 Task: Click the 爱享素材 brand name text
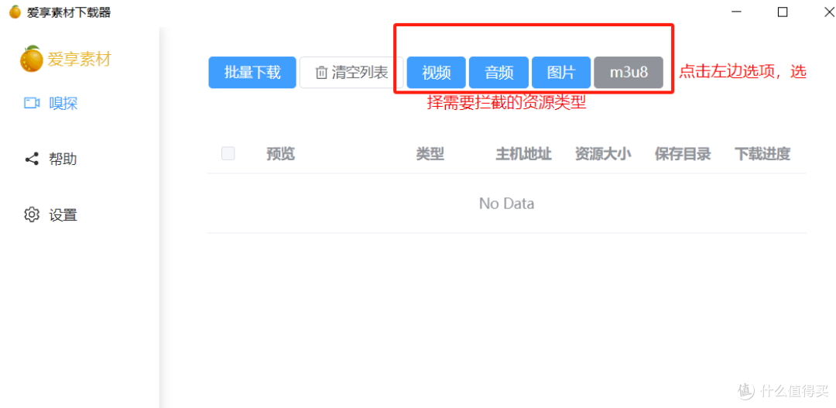80,59
